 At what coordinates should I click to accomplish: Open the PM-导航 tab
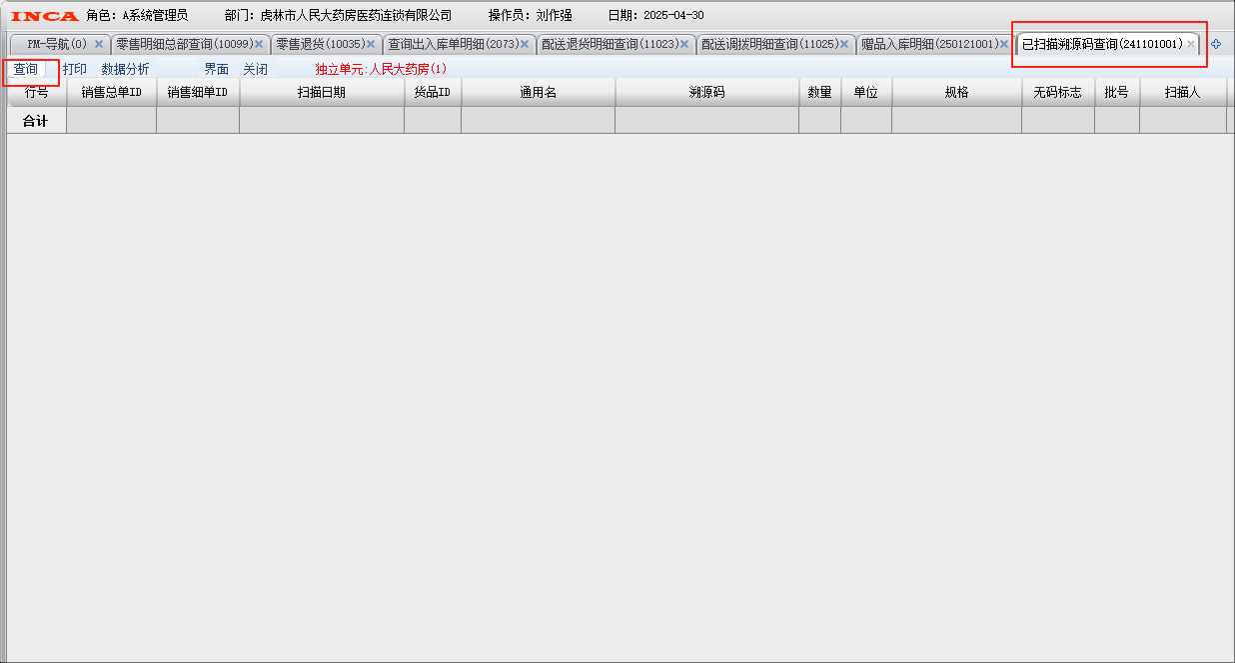click(x=57, y=44)
